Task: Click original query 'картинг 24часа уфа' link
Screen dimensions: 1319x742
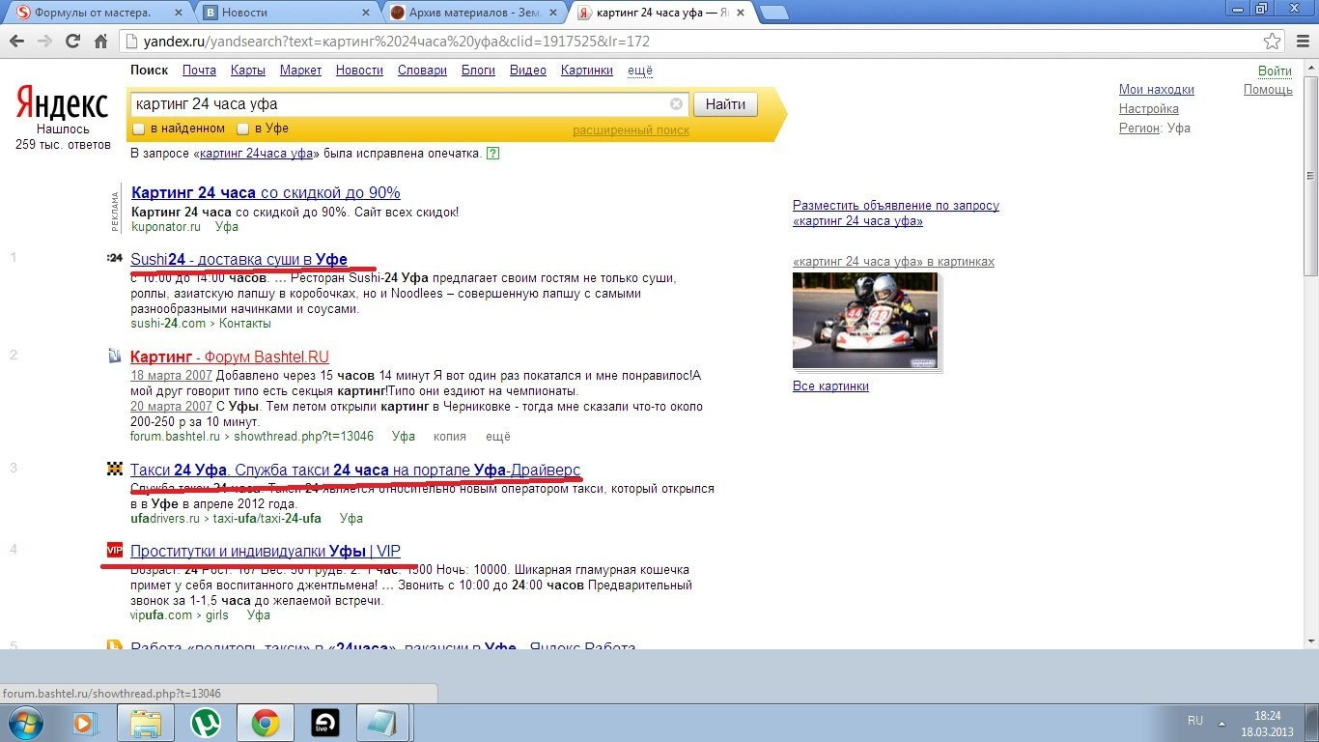Action: point(257,154)
